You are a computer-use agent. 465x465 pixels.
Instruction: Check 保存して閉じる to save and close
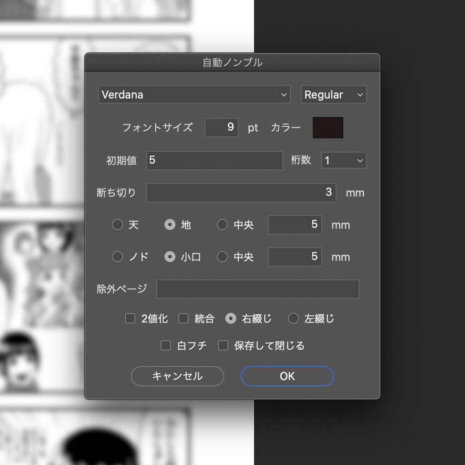[223, 346]
